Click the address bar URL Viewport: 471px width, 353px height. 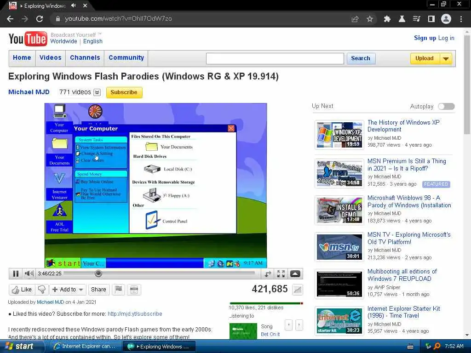tap(118, 18)
